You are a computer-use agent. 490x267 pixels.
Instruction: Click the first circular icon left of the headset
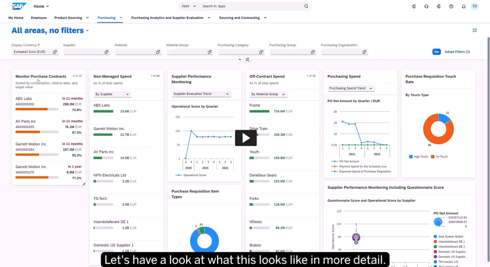(414, 7)
